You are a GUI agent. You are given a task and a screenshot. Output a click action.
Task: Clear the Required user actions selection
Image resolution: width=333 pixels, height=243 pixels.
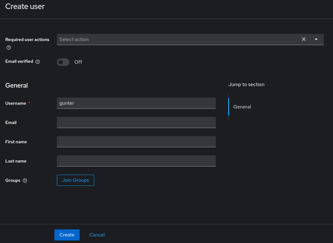click(304, 39)
